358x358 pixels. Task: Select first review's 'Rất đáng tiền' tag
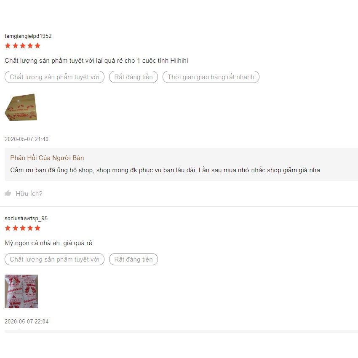[x=134, y=77]
